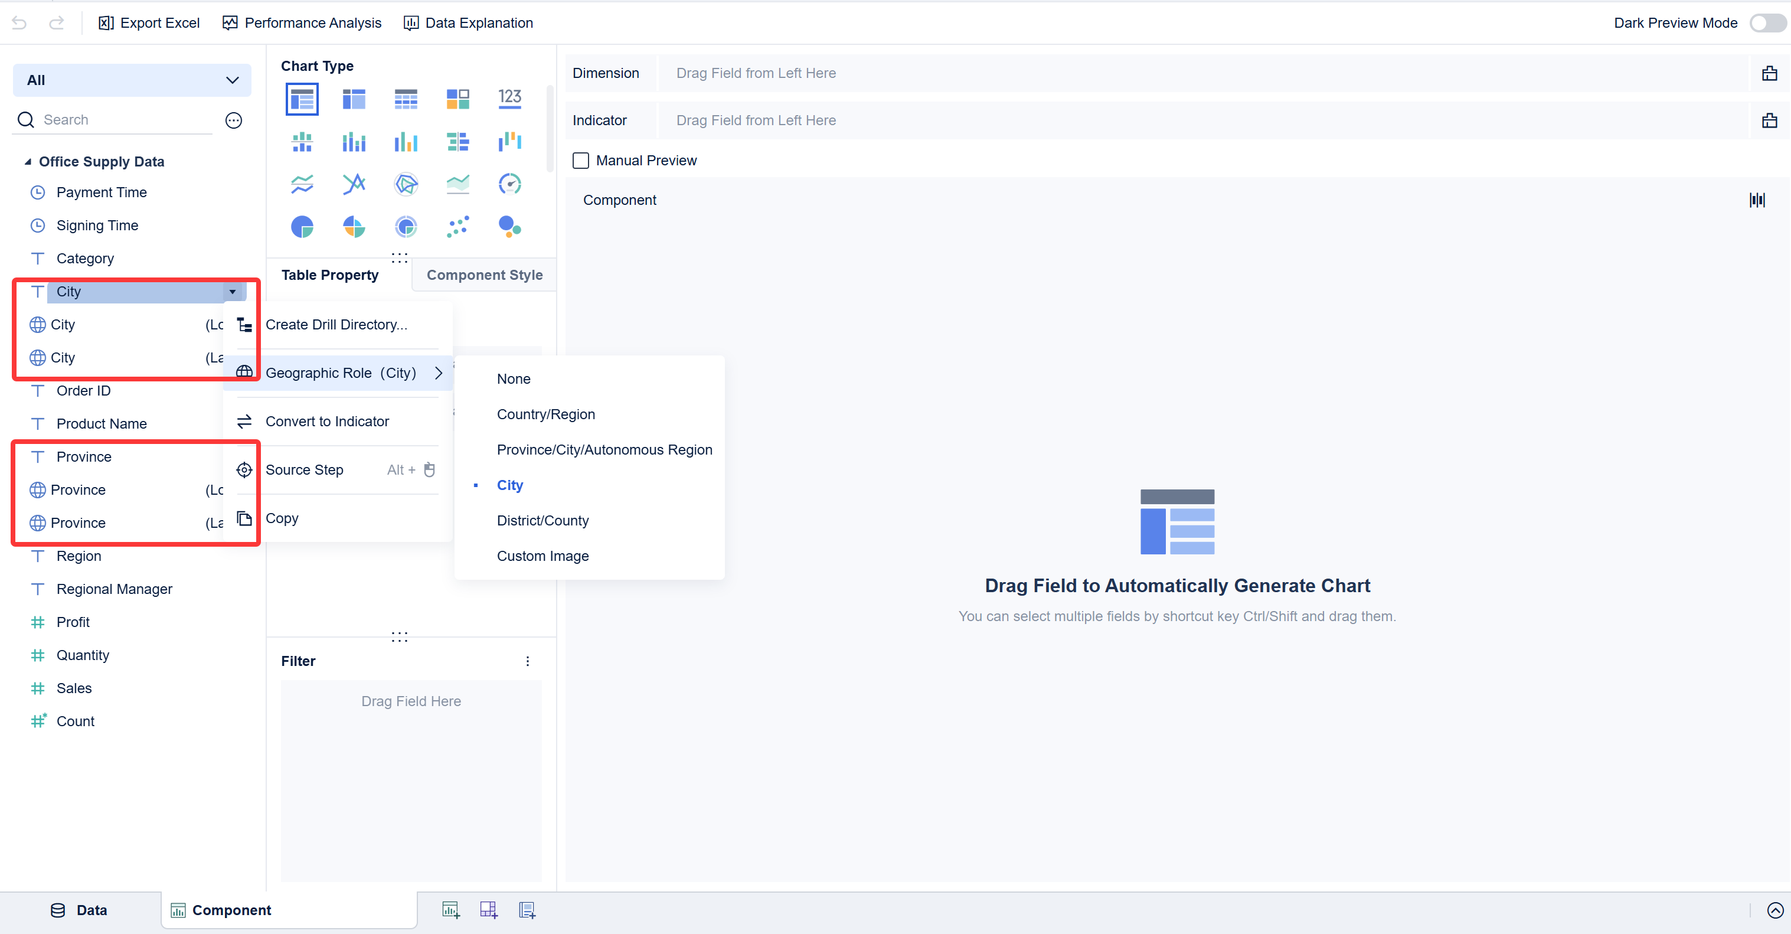1791x934 pixels.
Task: Toggle Dark Preview Mode on
Action: pyautogui.click(x=1764, y=22)
